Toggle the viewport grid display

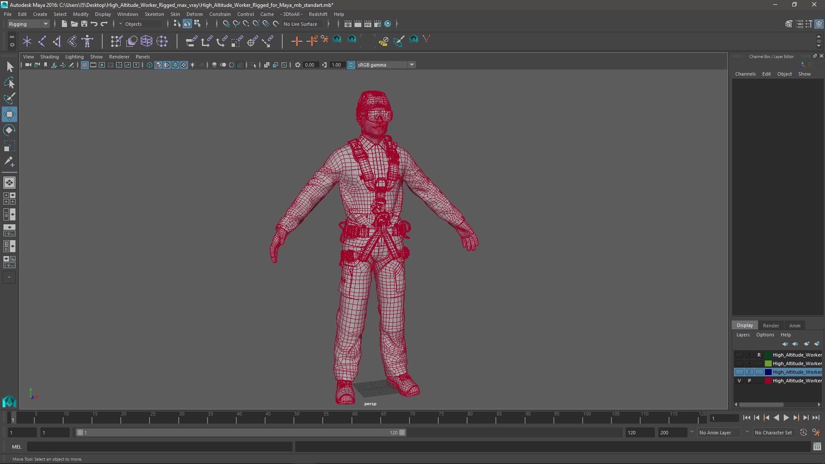(85, 65)
